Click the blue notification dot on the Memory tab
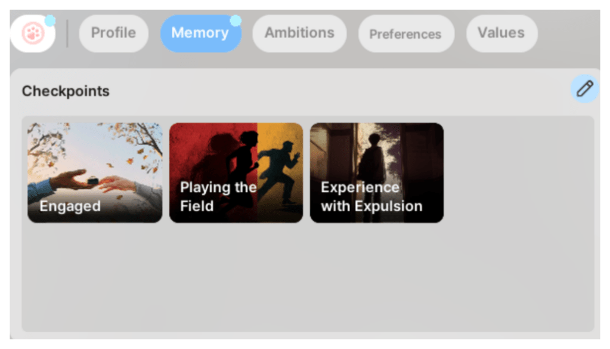Viewport: 610px width, 349px height. tap(236, 21)
